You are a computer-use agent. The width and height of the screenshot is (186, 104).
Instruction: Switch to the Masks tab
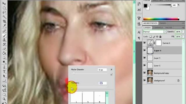[x=163, y=23]
